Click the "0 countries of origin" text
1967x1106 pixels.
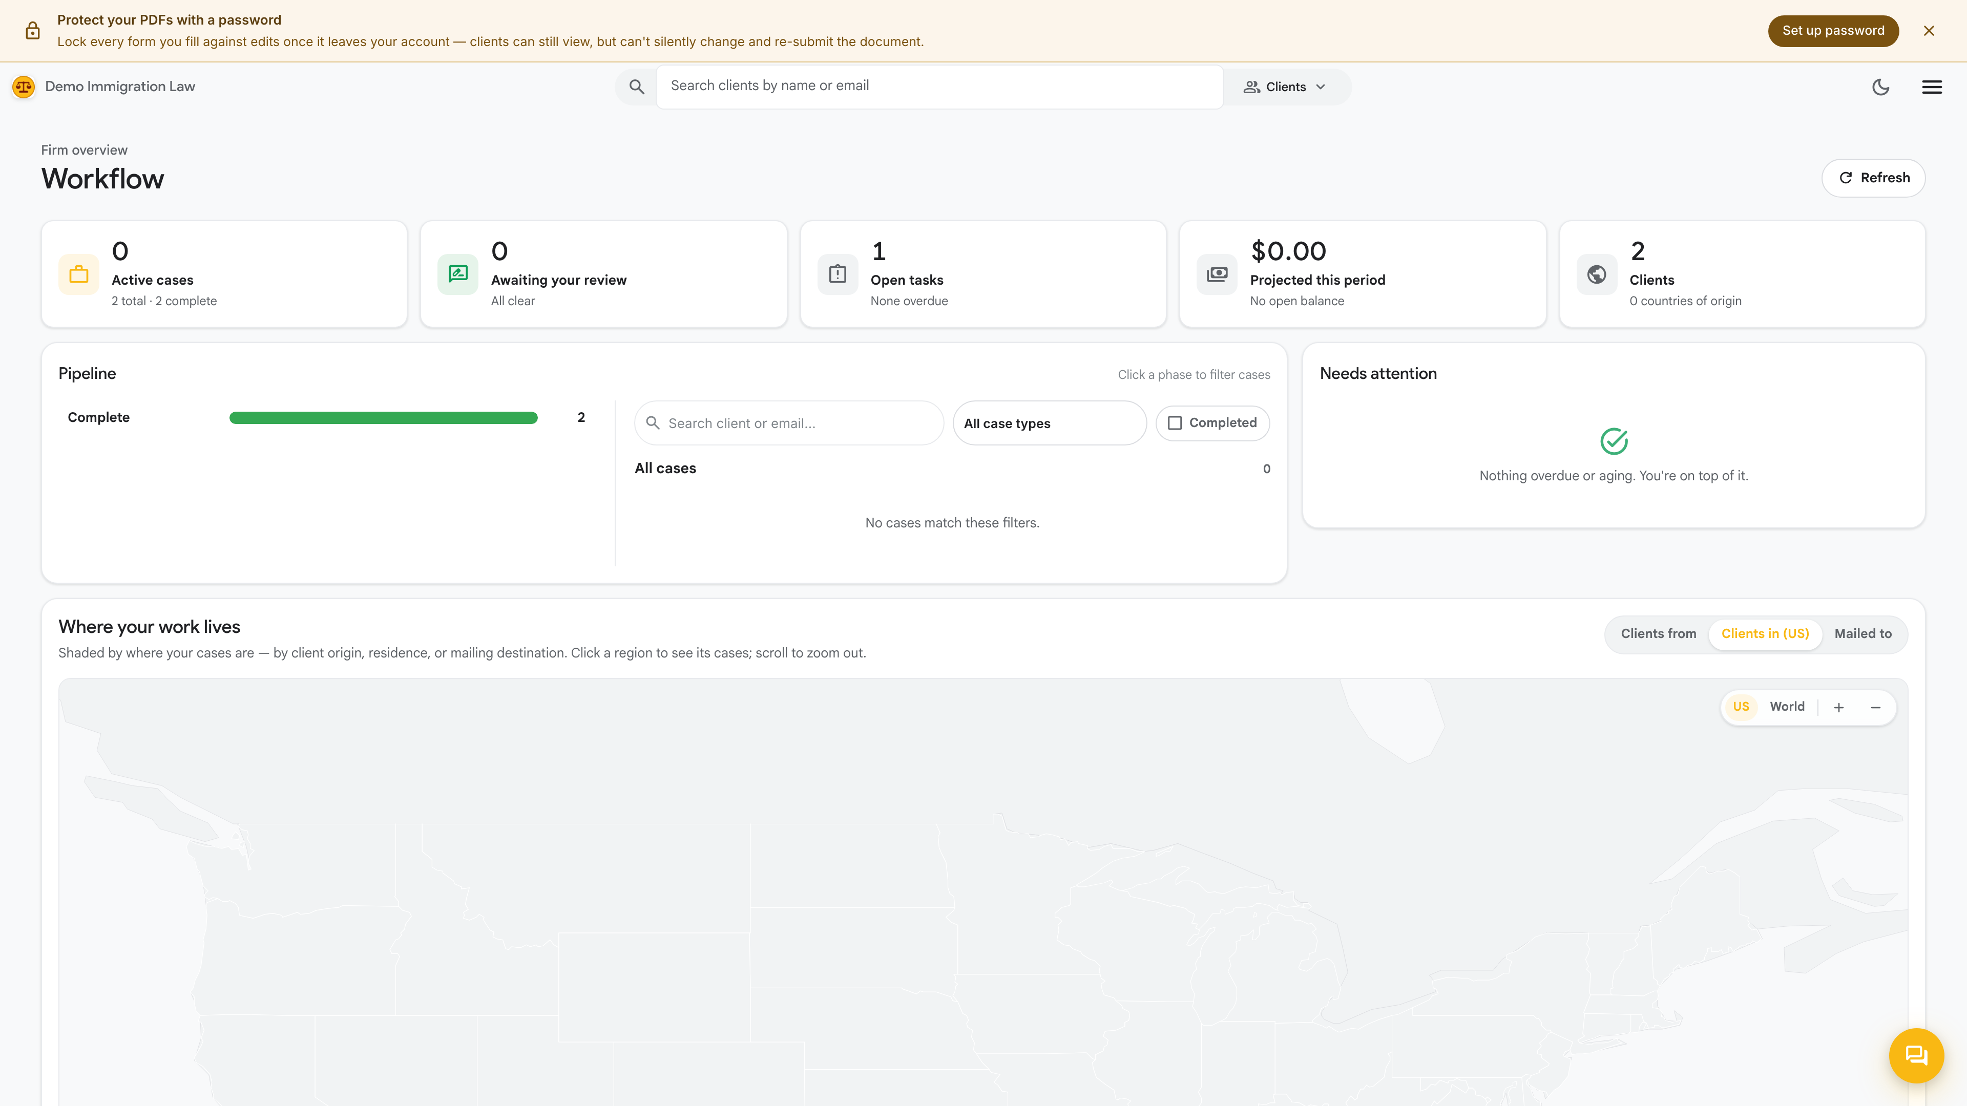[x=1685, y=301]
